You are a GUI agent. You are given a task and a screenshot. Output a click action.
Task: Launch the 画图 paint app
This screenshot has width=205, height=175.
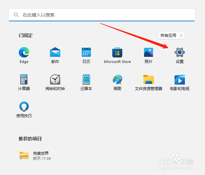[x=117, y=79]
